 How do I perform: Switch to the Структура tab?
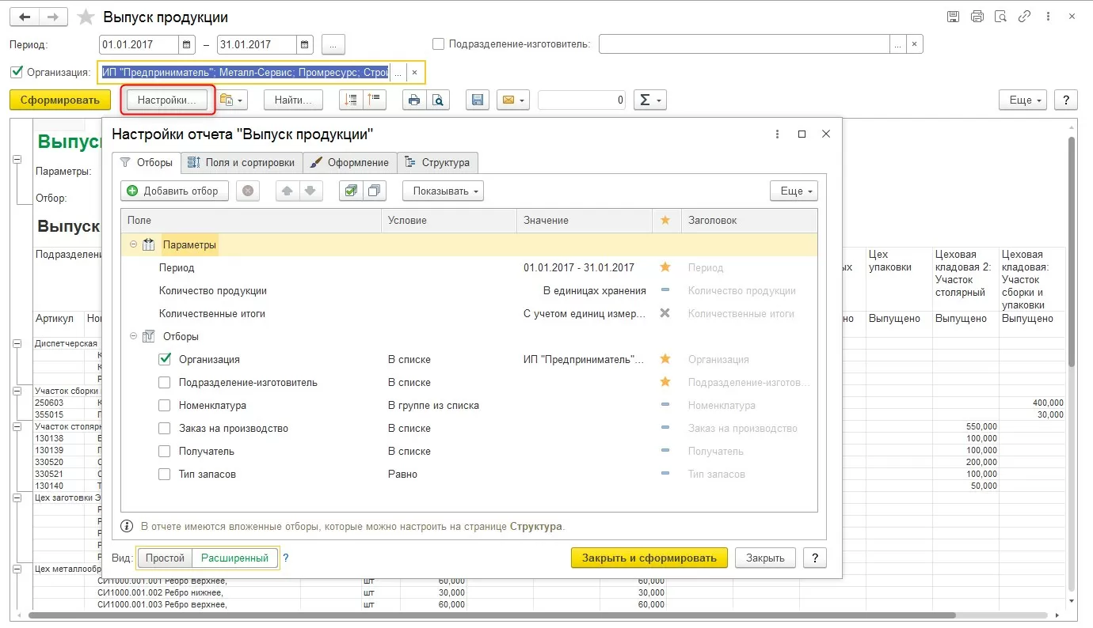437,162
